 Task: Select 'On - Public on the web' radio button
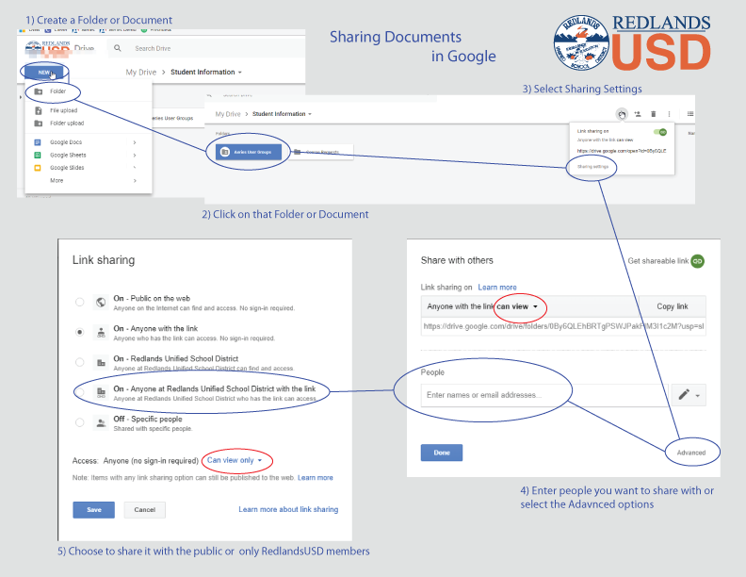(79, 302)
